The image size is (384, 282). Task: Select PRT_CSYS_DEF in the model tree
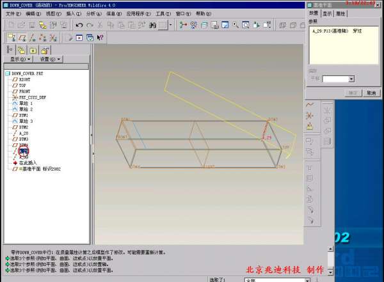pos(32,97)
